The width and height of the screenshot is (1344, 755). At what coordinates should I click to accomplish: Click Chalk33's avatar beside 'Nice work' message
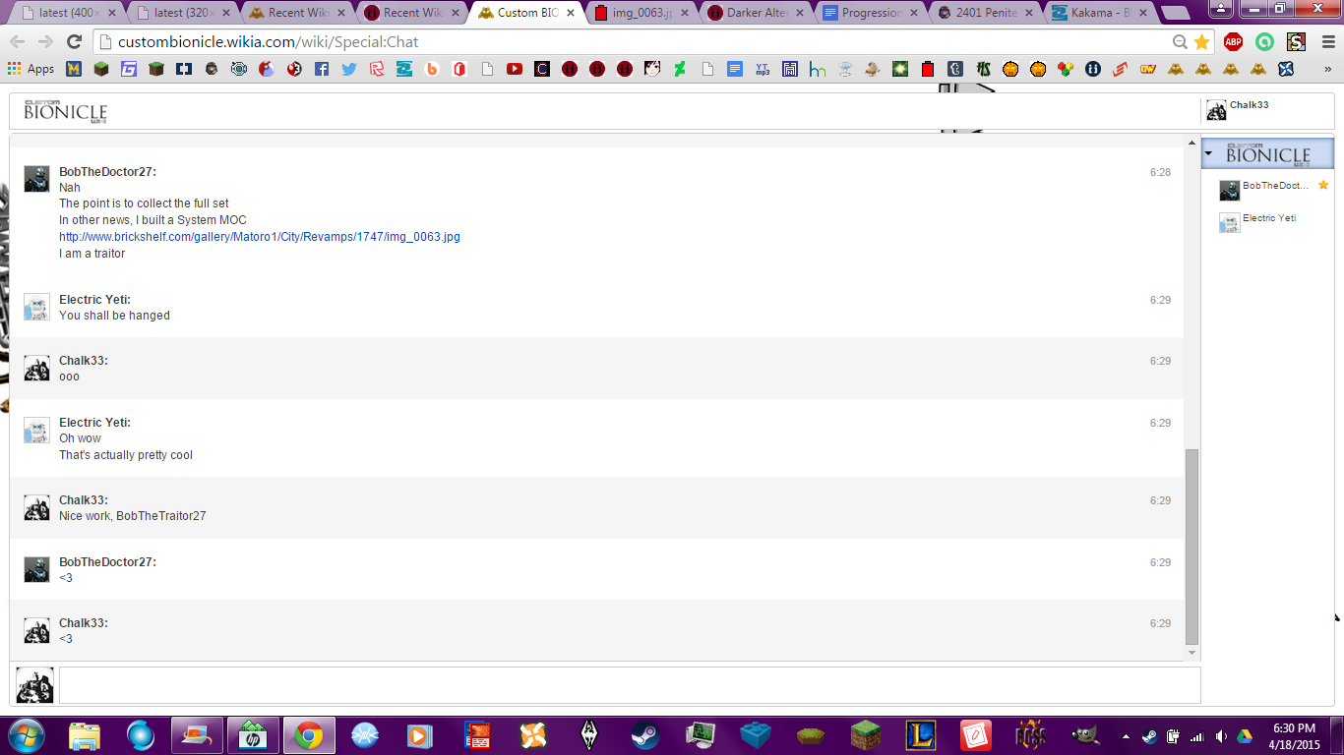pyautogui.click(x=36, y=508)
